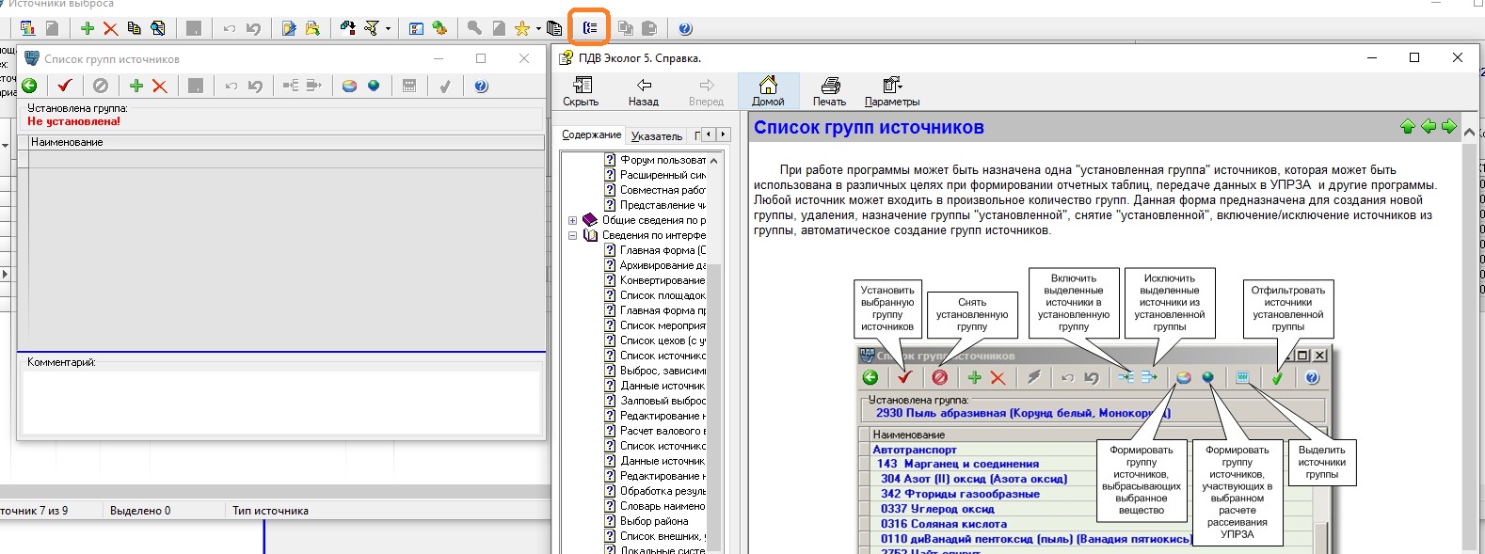Click the yellow star icon in main toolbar

521,28
